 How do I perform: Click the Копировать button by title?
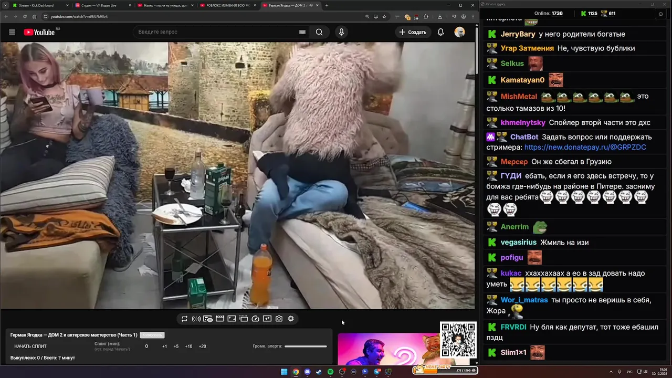point(152,335)
